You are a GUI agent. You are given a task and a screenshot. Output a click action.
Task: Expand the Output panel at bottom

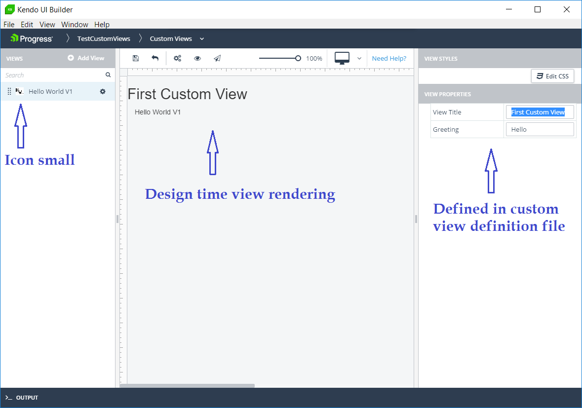pyautogui.click(x=22, y=398)
